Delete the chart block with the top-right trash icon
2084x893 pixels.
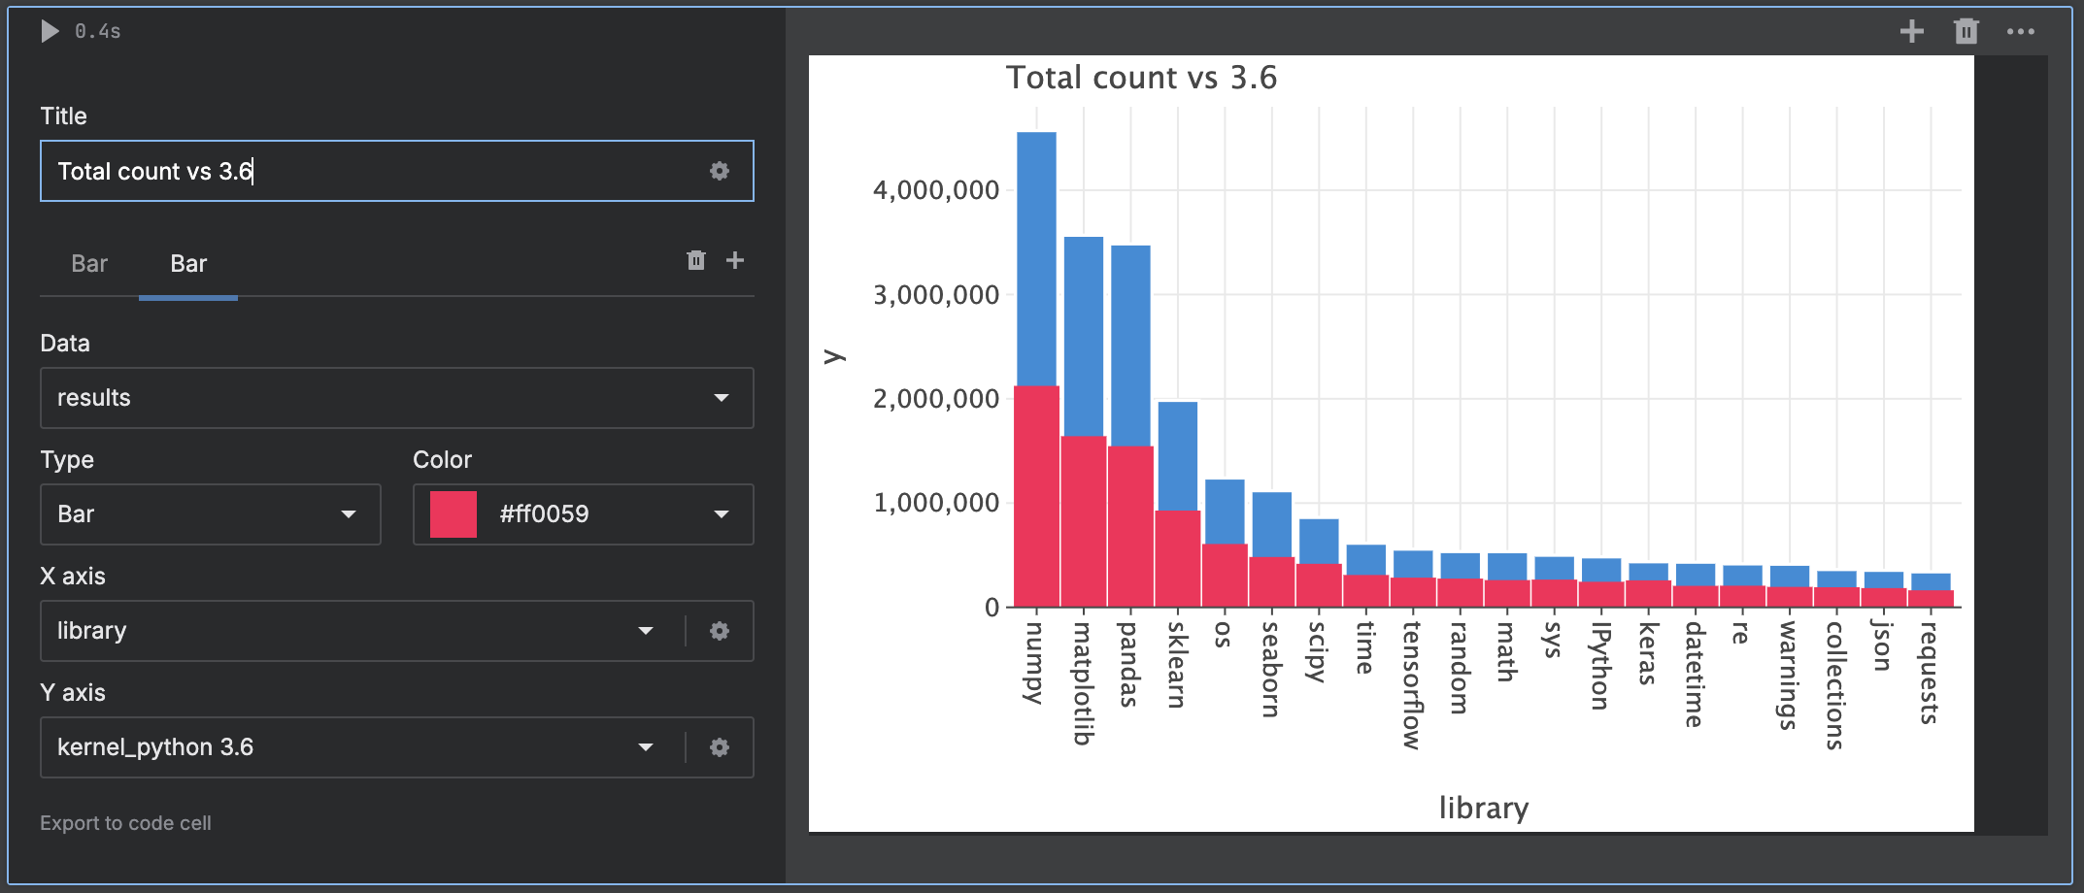(1966, 30)
